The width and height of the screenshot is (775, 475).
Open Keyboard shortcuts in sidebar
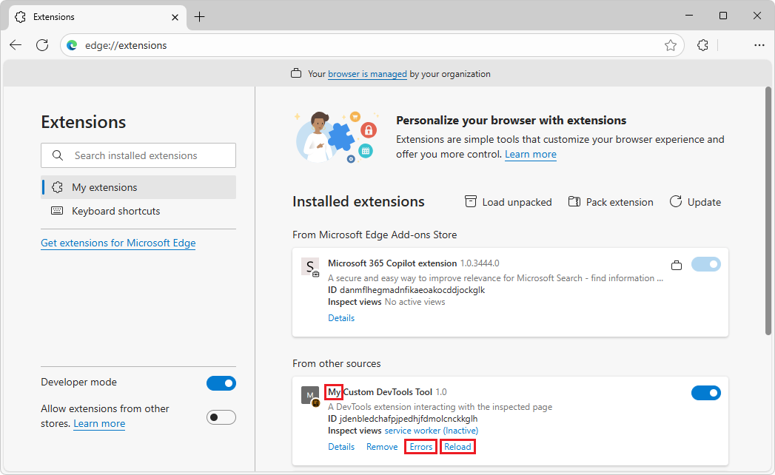coord(138,211)
